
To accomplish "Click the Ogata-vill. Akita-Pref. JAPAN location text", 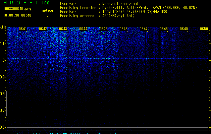I will 150,8.
